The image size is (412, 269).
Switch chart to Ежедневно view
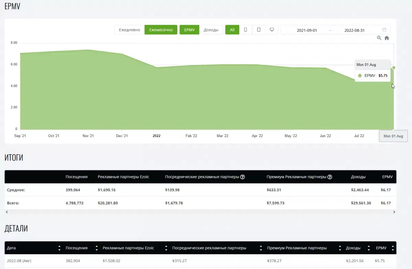129,30
